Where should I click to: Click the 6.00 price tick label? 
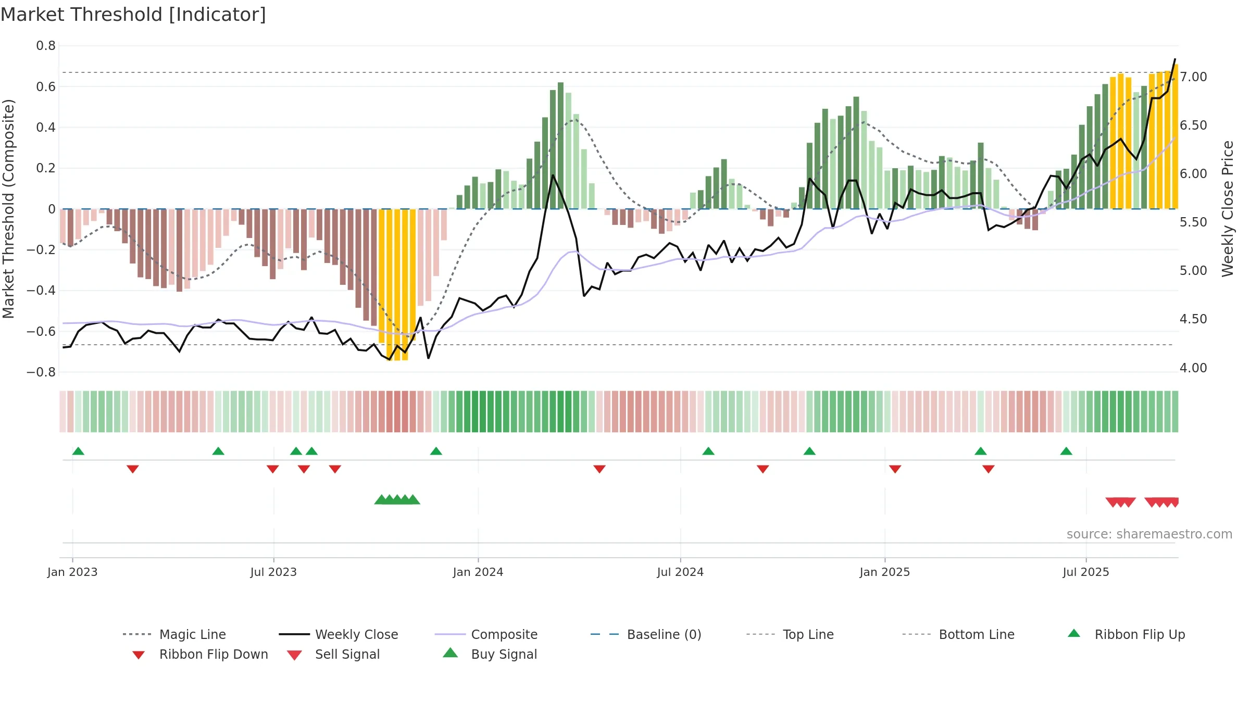1193,174
